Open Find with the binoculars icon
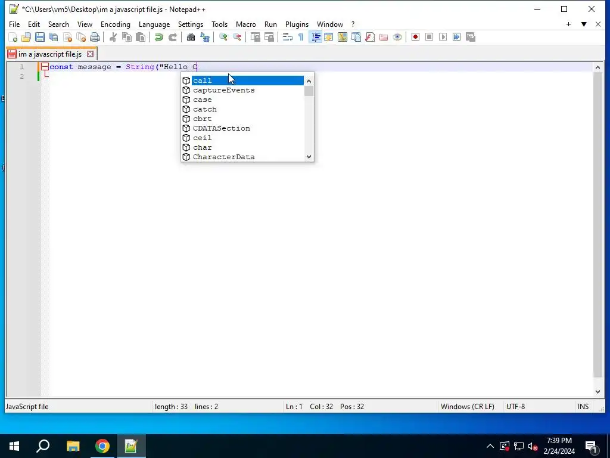The height and width of the screenshot is (458, 610). [x=191, y=37]
